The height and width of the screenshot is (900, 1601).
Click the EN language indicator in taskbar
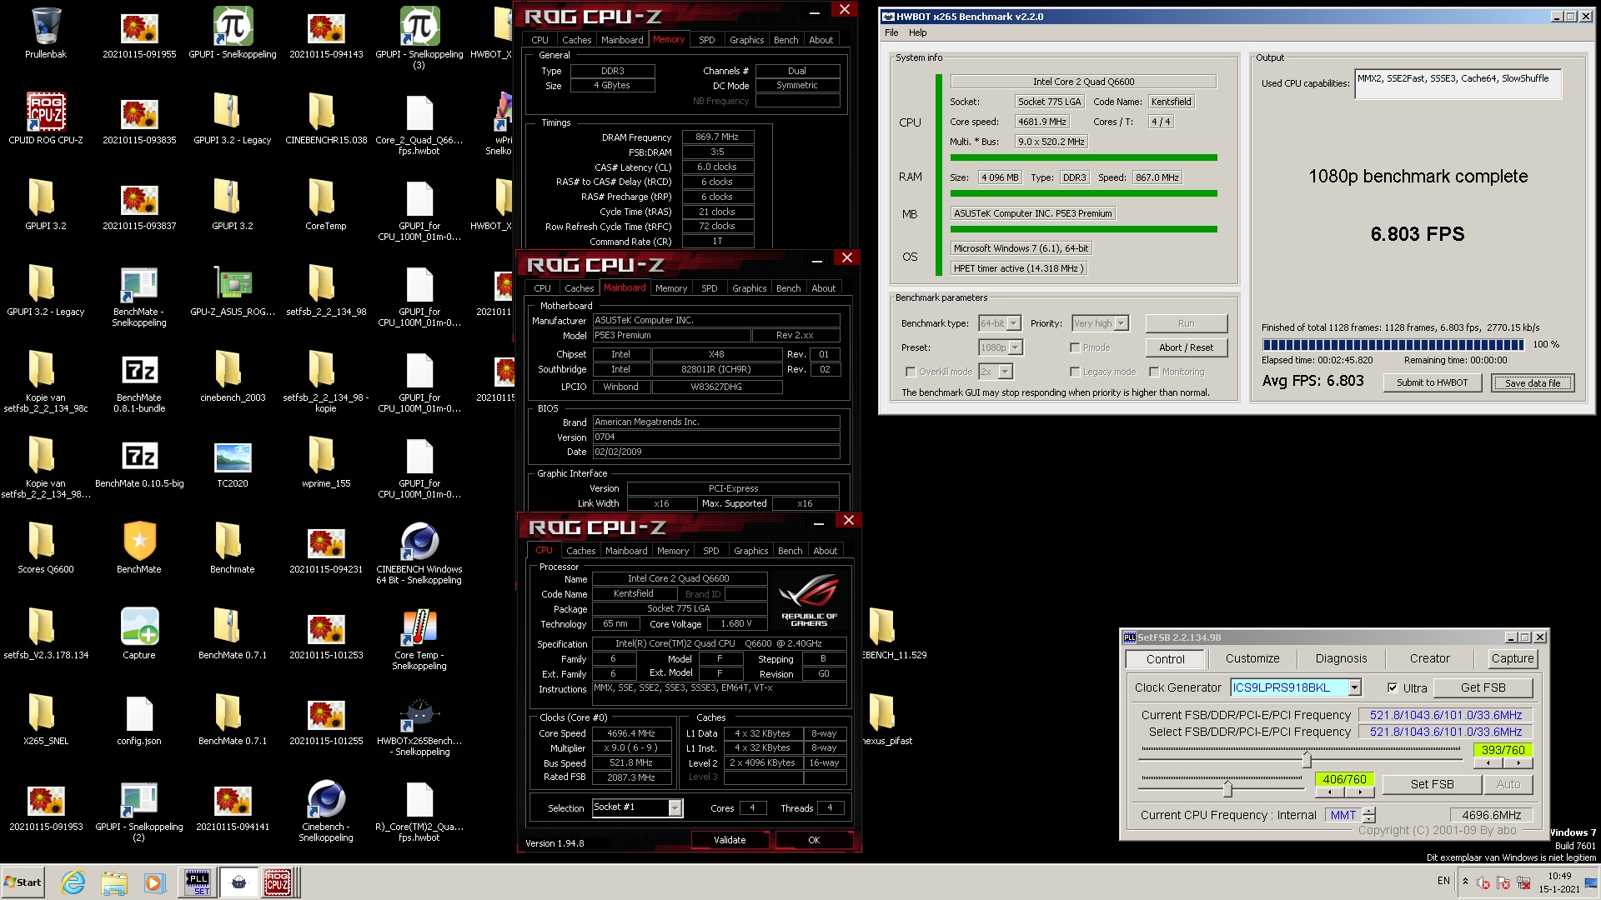coord(1443,881)
